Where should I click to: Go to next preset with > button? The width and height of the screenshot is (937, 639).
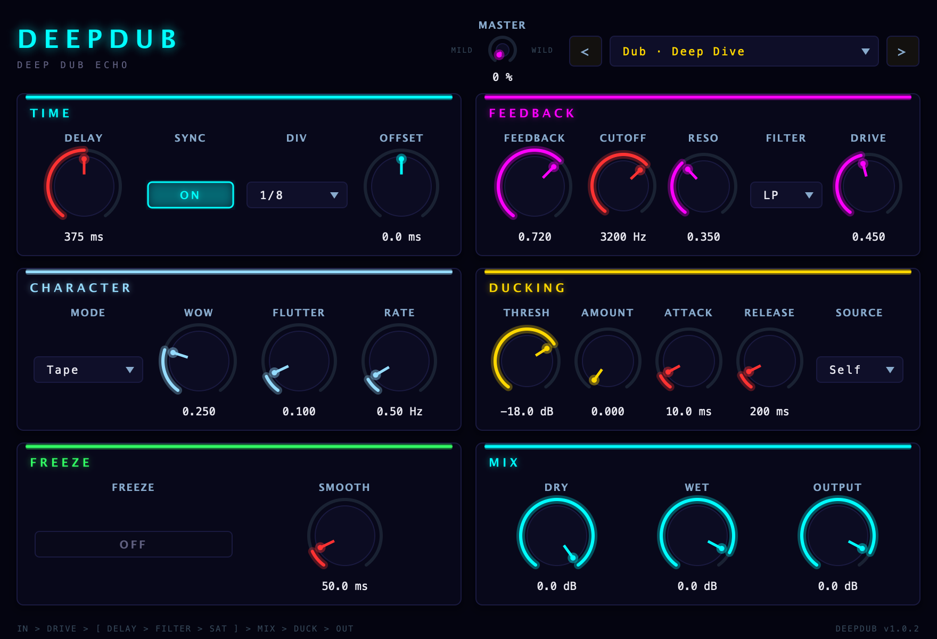[902, 51]
